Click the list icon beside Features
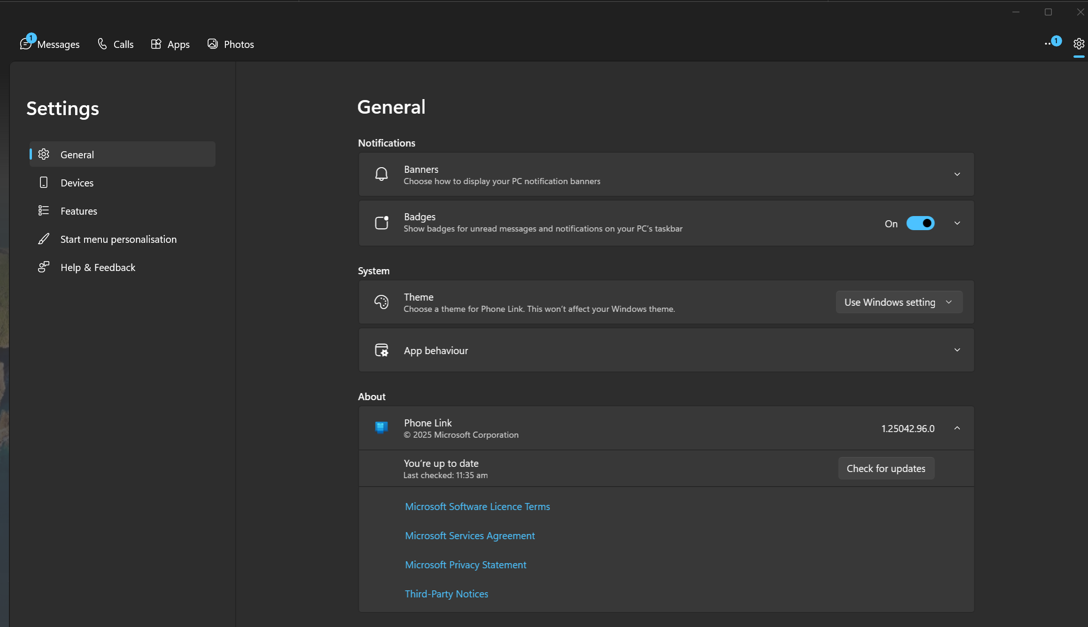This screenshot has height=627, width=1088. [44, 210]
